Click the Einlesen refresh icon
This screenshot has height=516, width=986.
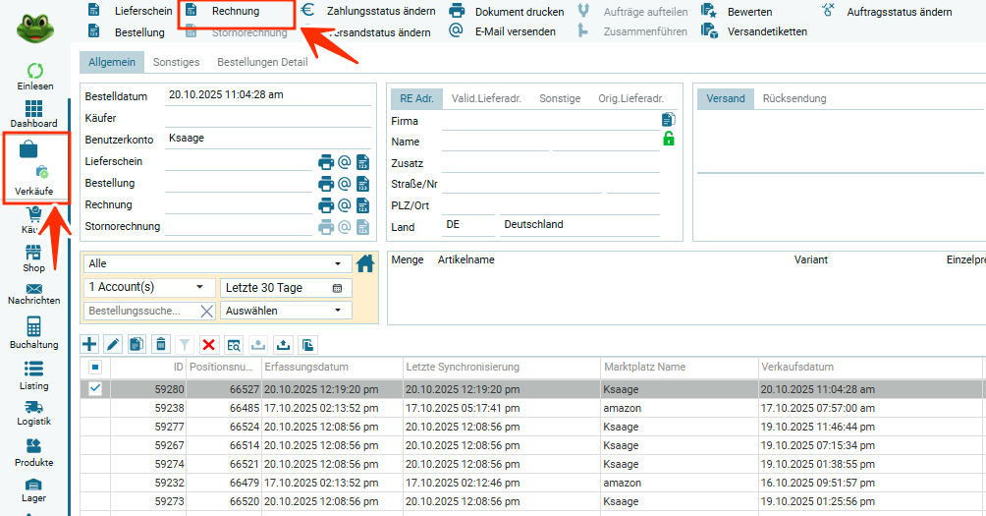[34, 72]
